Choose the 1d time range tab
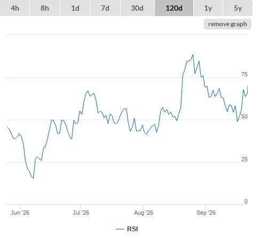The image size is (253, 243). [75, 8]
